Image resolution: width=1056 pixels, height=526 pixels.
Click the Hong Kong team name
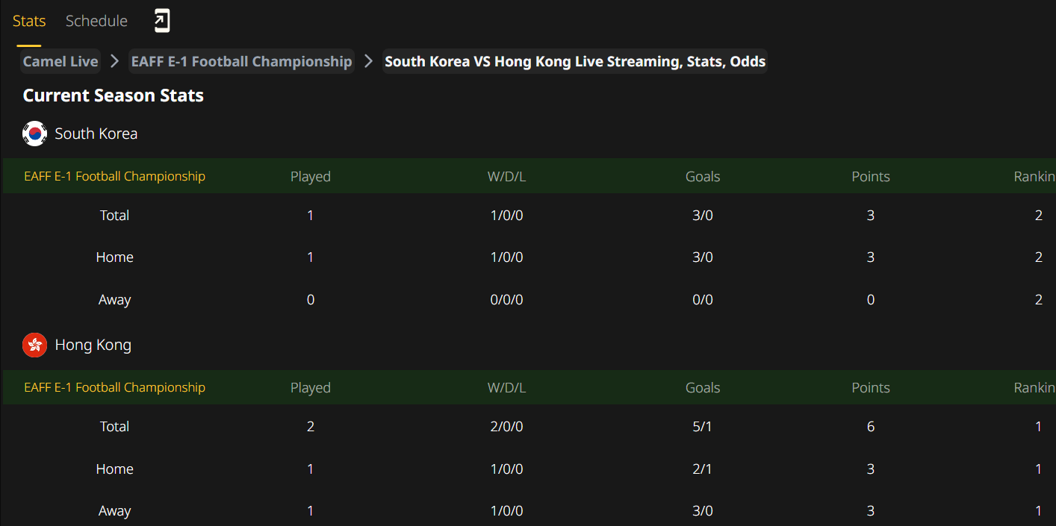click(x=93, y=345)
